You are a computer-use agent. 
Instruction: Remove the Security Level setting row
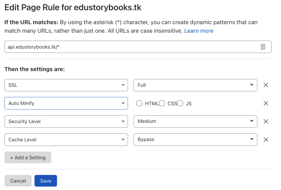(x=266, y=121)
